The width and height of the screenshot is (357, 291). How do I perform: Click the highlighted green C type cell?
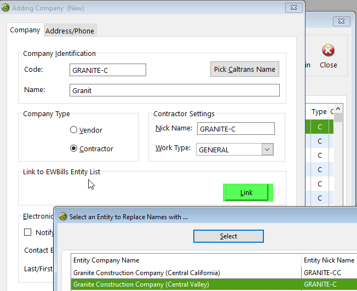click(x=320, y=127)
